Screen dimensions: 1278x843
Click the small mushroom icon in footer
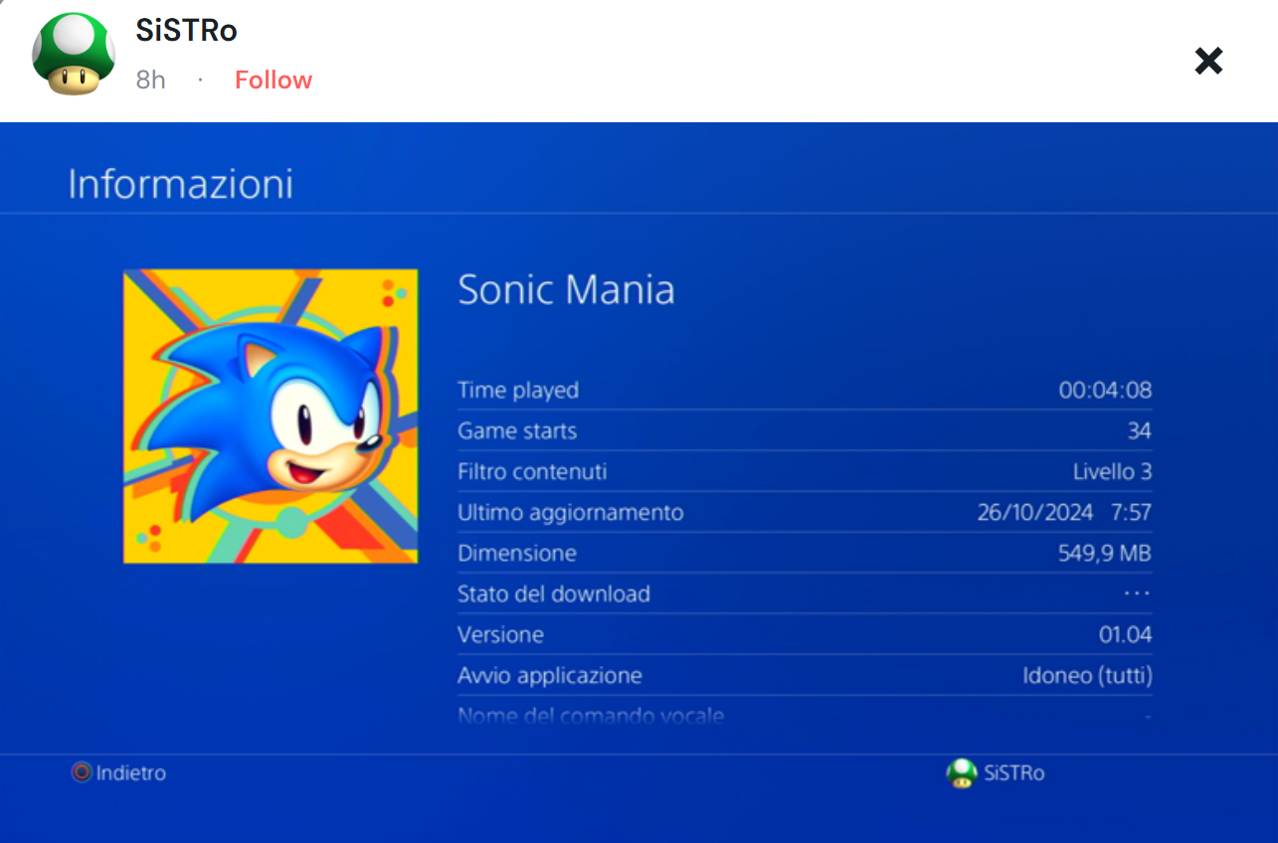[962, 772]
